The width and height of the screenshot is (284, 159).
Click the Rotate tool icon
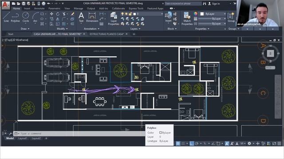[x=58, y=14]
